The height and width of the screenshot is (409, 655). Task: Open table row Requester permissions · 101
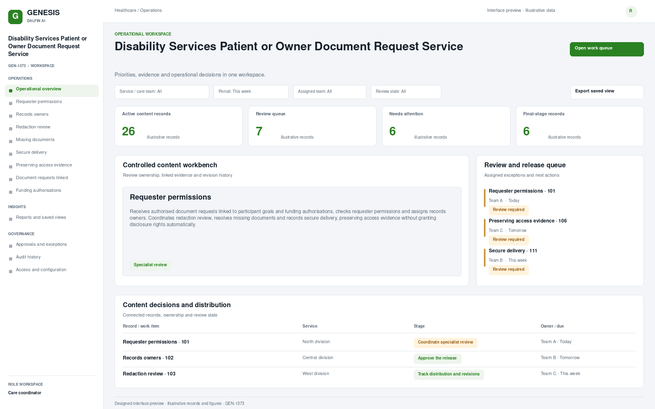(x=379, y=342)
